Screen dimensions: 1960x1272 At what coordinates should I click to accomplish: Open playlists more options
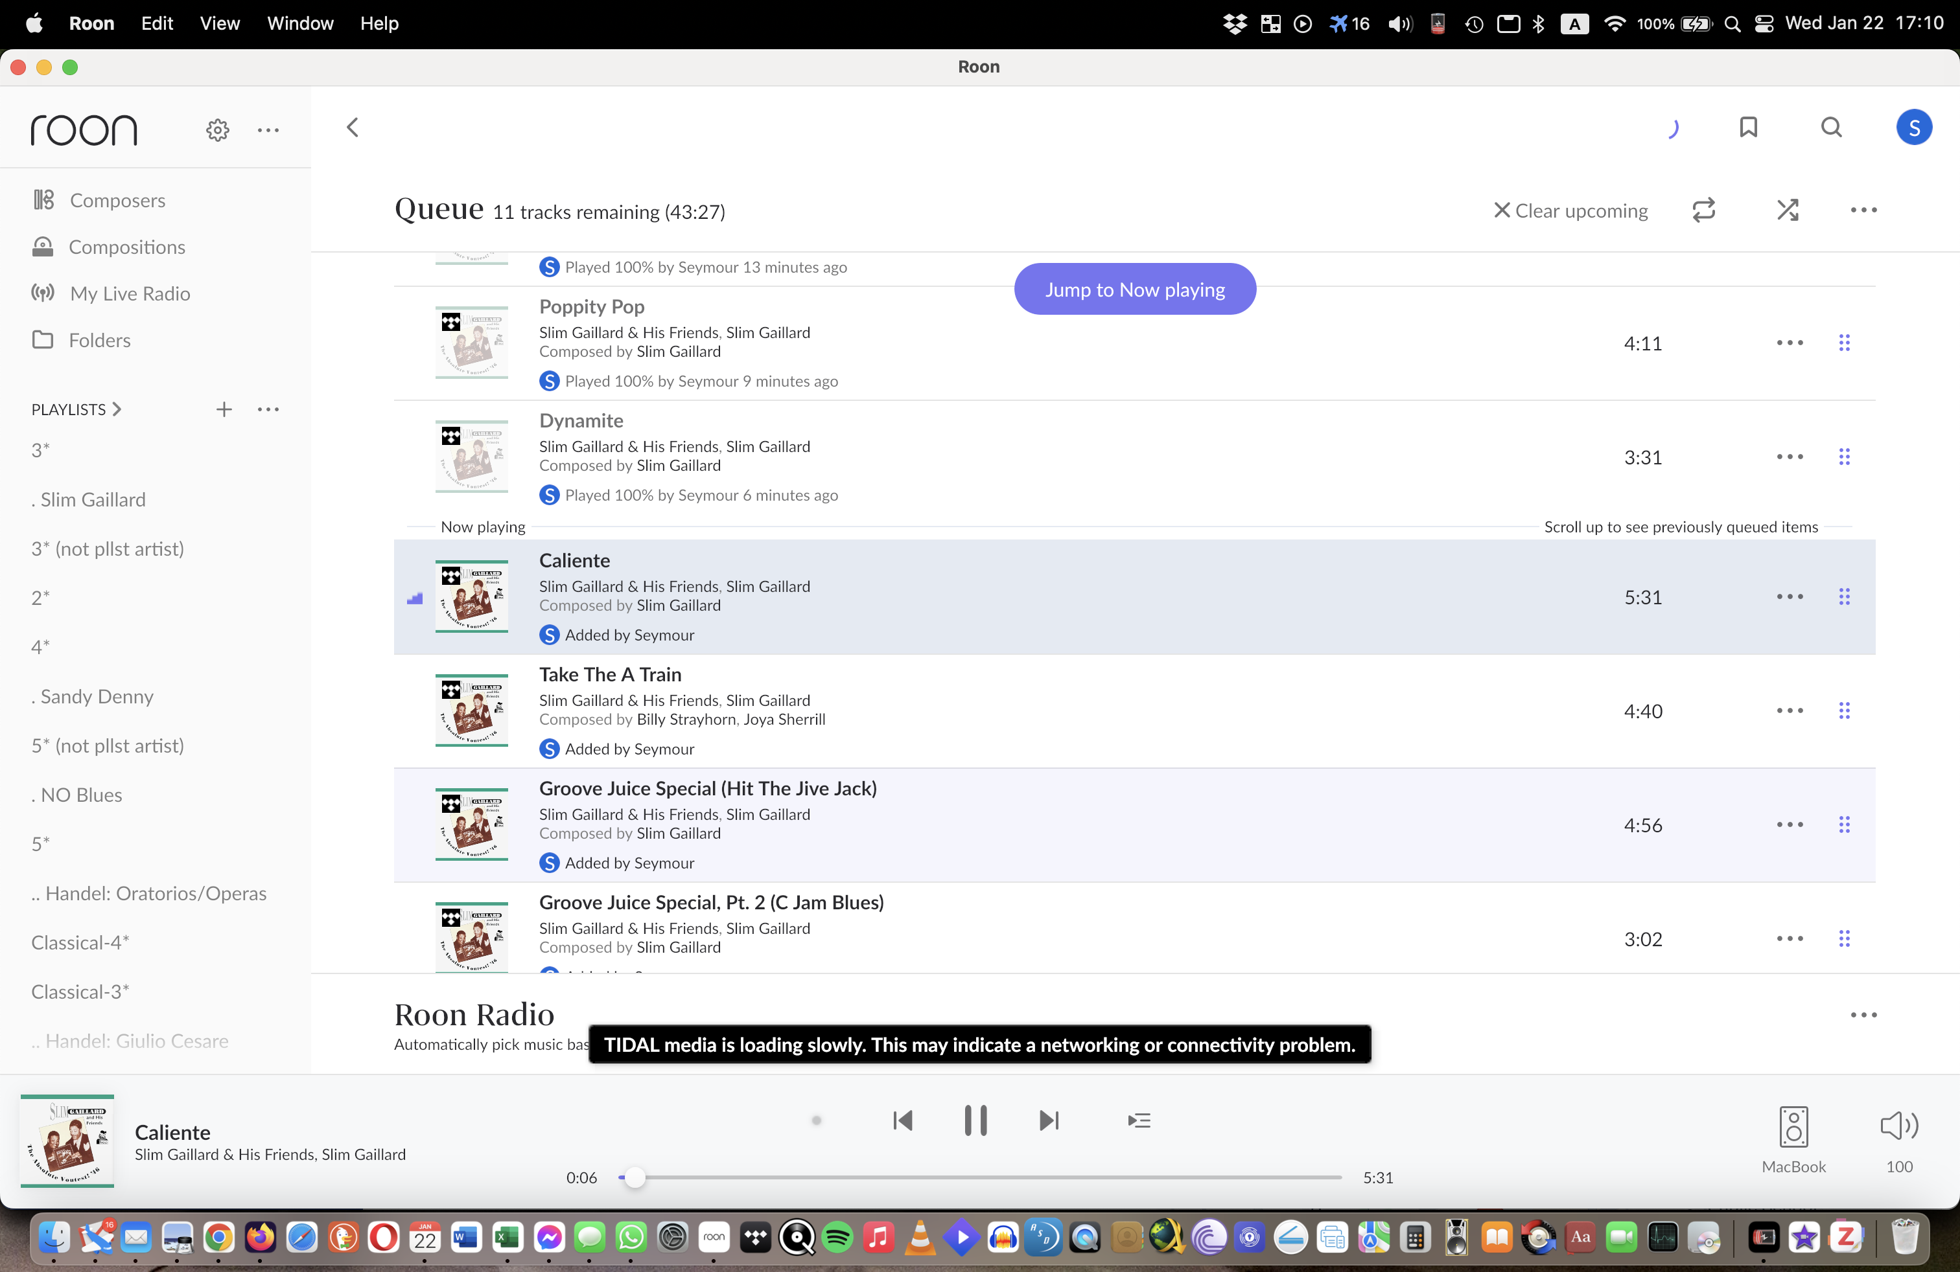click(x=268, y=409)
